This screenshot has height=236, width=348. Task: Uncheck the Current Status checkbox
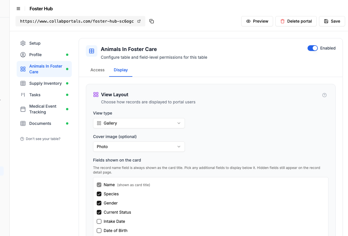click(x=99, y=212)
